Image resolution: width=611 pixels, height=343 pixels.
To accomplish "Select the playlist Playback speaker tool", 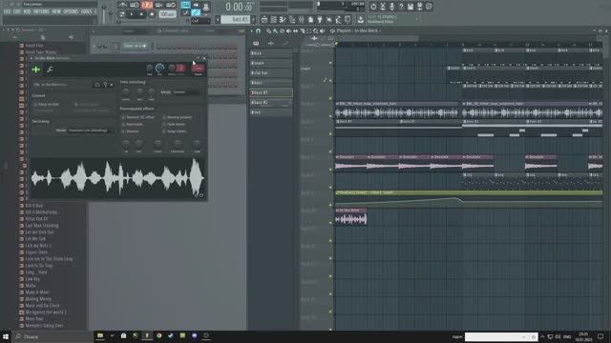I will tap(322, 30).
